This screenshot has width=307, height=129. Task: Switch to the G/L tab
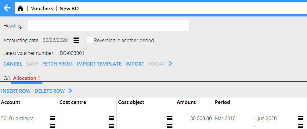[x=7, y=78]
